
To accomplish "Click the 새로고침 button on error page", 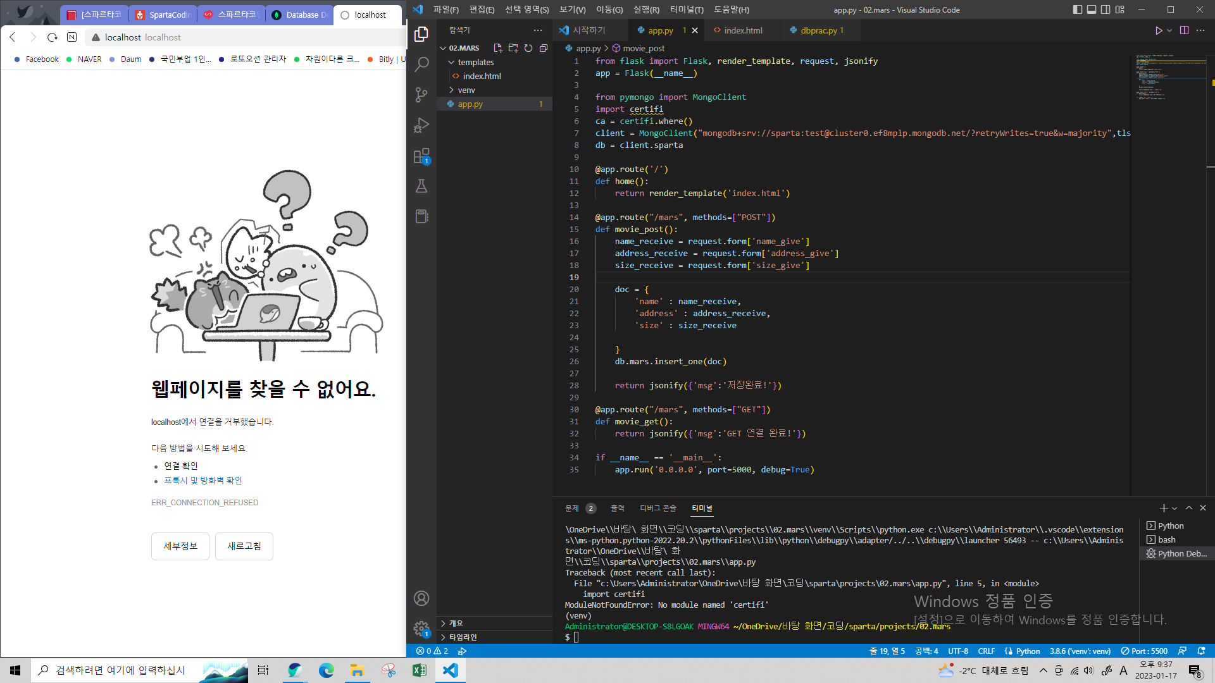I will coord(244,546).
